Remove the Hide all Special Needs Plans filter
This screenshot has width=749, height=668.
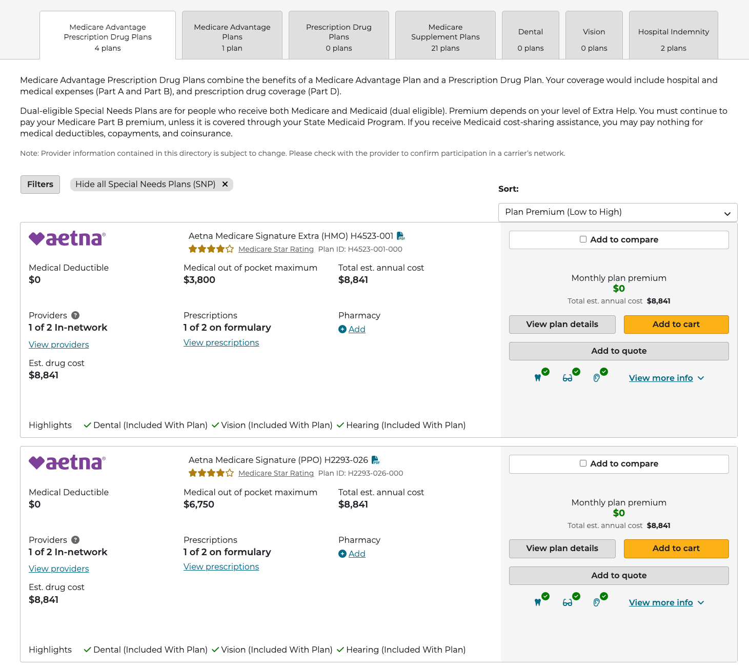[225, 184]
